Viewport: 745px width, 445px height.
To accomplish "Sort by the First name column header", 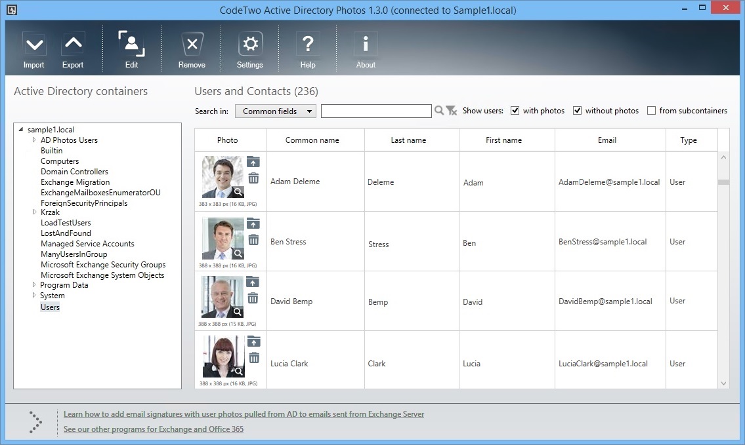I will pos(507,140).
